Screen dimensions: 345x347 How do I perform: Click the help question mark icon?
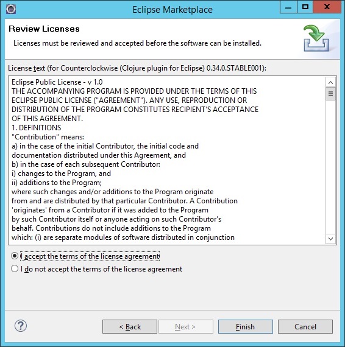click(x=21, y=326)
